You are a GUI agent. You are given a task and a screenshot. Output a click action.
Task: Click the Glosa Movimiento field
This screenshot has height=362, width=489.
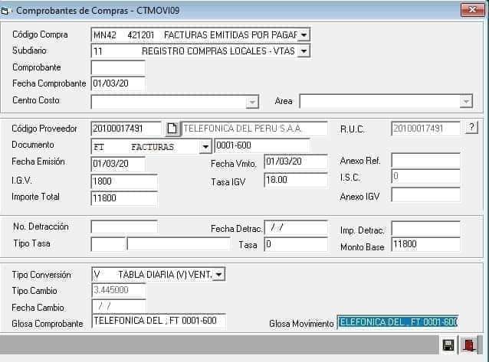click(x=398, y=322)
